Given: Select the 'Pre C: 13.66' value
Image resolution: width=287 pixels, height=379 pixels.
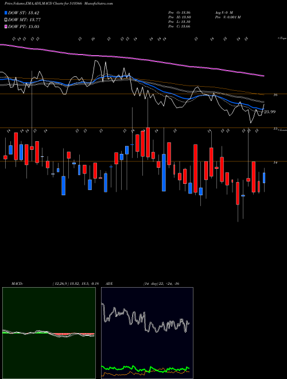Looking at the screenshot, I should point(179,26).
